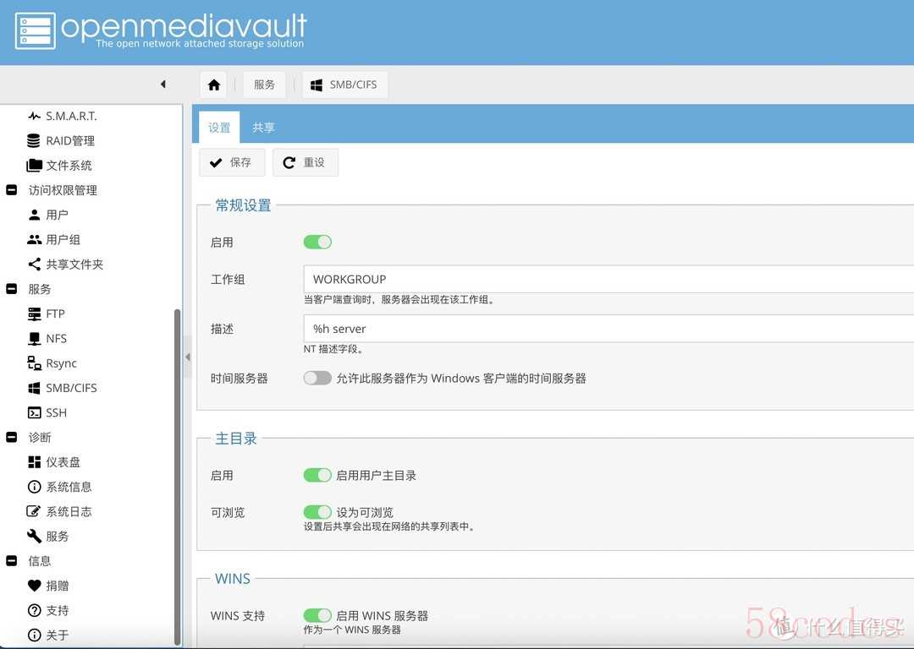Viewport: 914px width, 649px height.
Task: Click the sidebar splitter collapse handle
Action: [188, 357]
